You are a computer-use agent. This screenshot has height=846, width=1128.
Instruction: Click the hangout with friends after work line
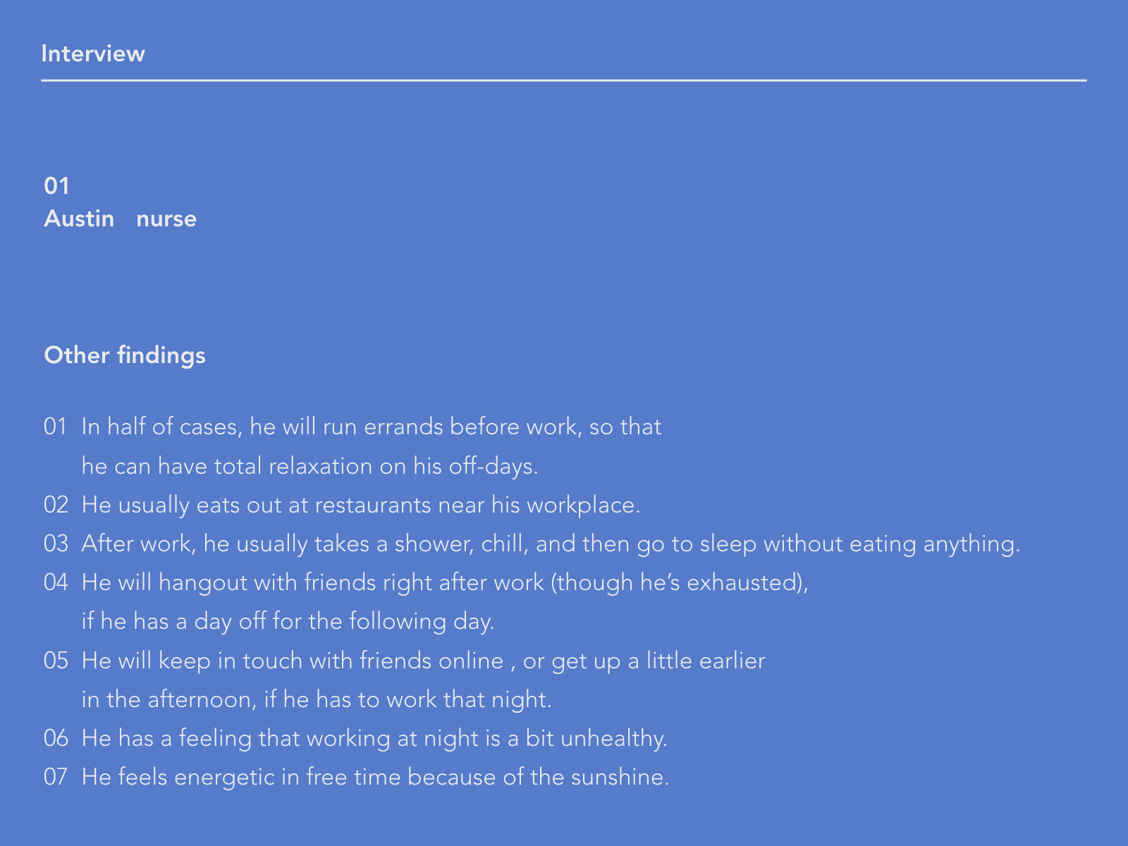point(444,582)
